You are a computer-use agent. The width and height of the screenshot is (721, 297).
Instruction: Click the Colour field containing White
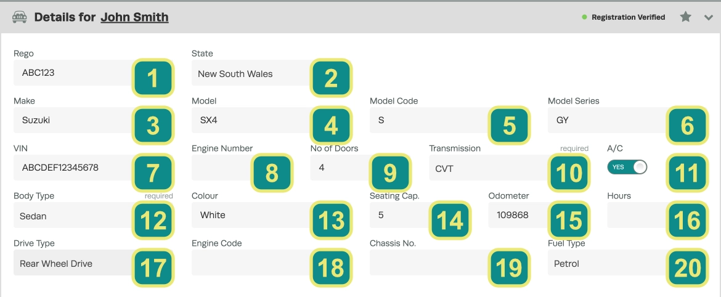point(271,215)
